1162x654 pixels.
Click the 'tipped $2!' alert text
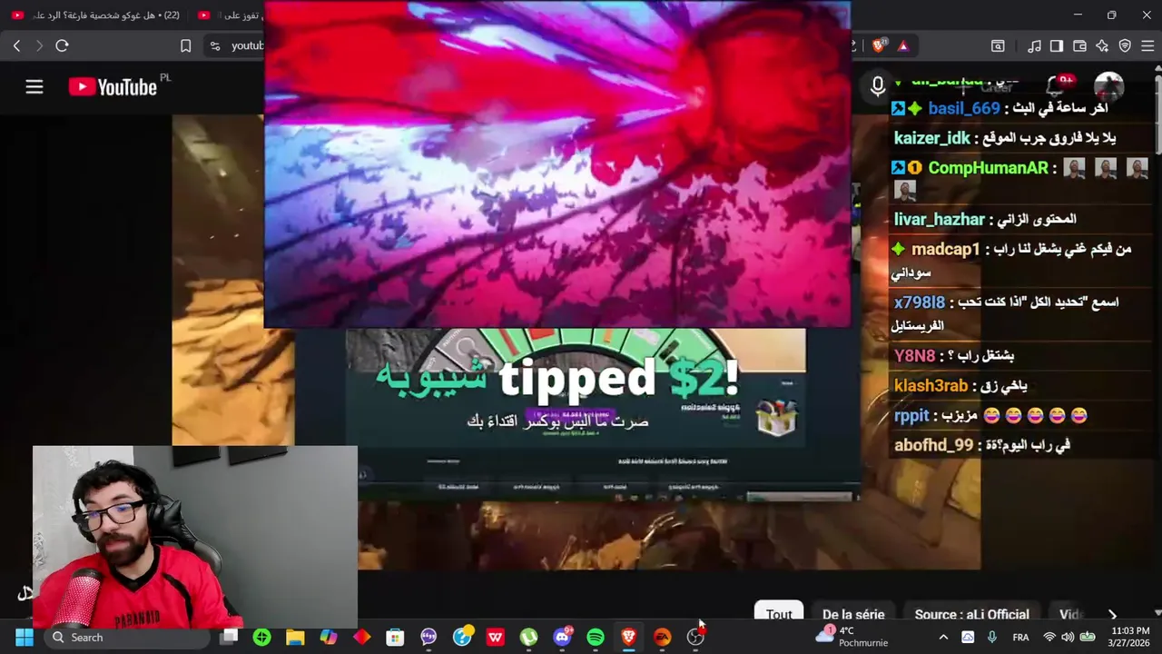619,377
